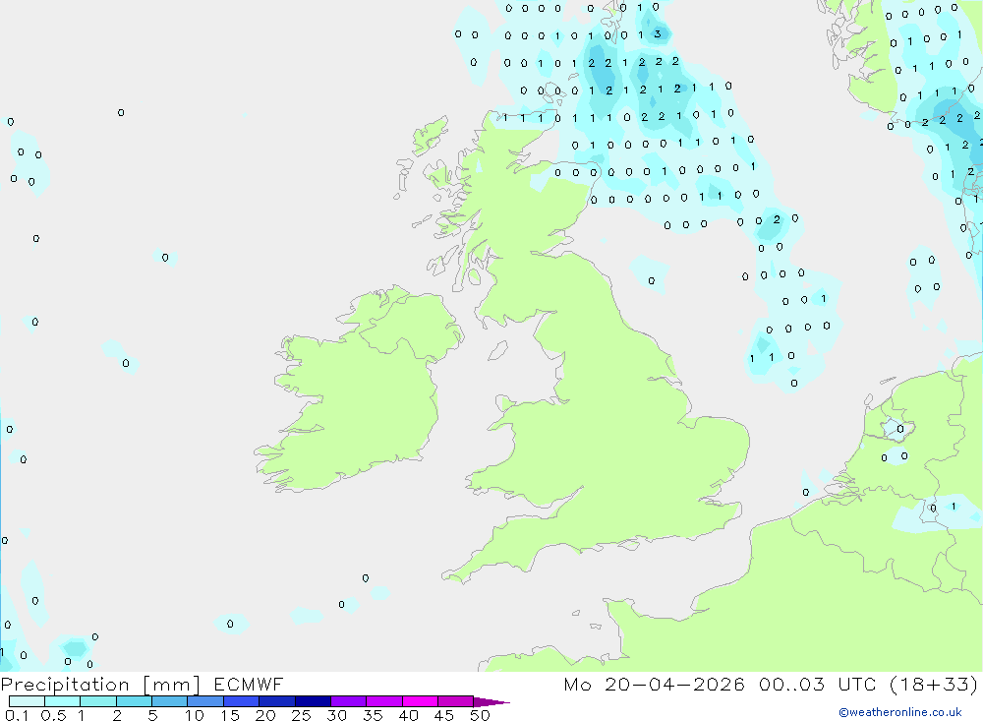983x721 pixels.
Task: Click the 15–20 mm royal blue swatch
Action: pyautogui.click(x=242, y=701)
